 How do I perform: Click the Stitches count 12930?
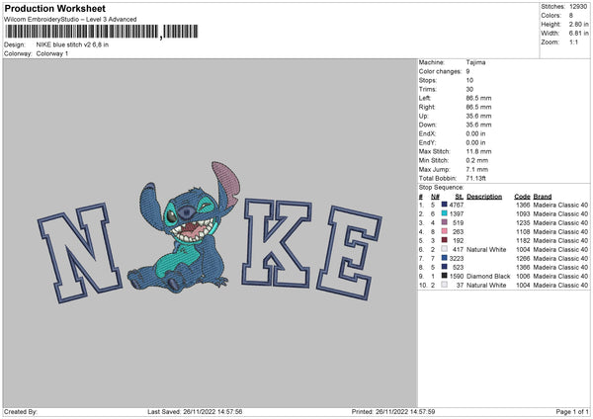(x=580, y=7)
